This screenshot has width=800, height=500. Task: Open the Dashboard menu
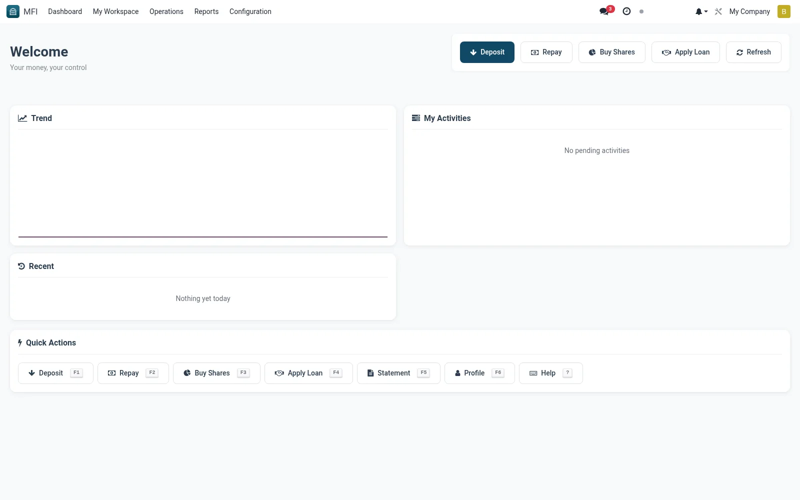pyautogui.click(x=65, y=11)
